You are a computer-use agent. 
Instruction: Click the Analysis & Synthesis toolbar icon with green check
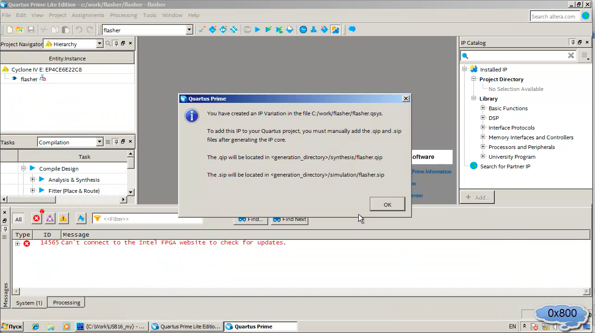(269, 30)
